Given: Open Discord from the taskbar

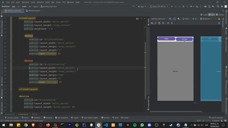Looking at the screenshot, I should [x=149, y=125].
